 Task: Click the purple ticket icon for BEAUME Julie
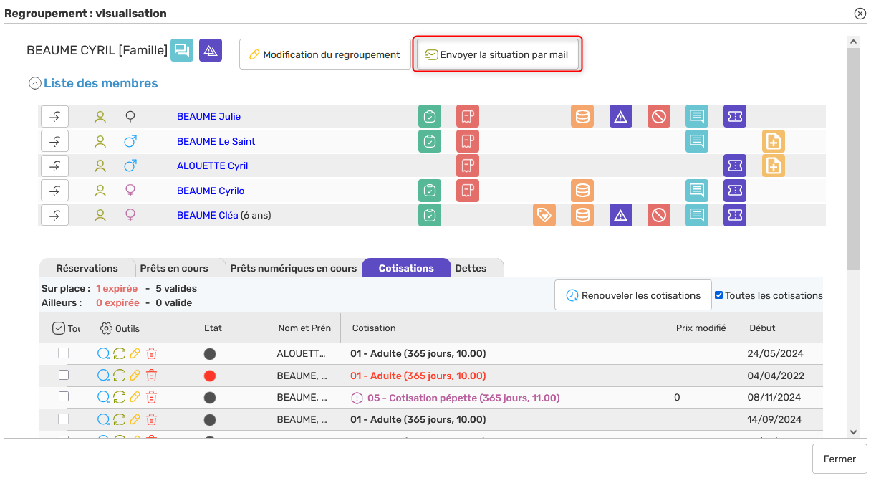click(734, 115)
